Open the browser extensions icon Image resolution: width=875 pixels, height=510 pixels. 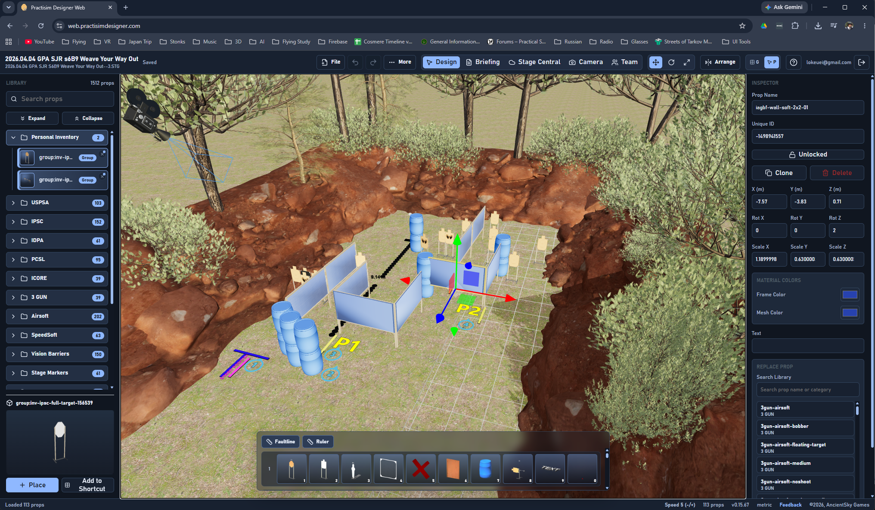pyautogui.click(x=795, y=26)
